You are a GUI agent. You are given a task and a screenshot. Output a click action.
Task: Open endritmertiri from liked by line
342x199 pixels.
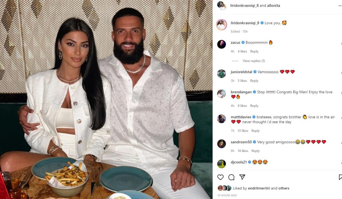(x=259, y=188)
